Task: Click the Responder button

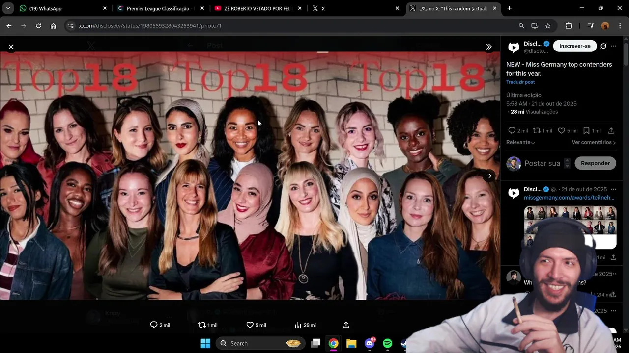Action: click(595, 163)
